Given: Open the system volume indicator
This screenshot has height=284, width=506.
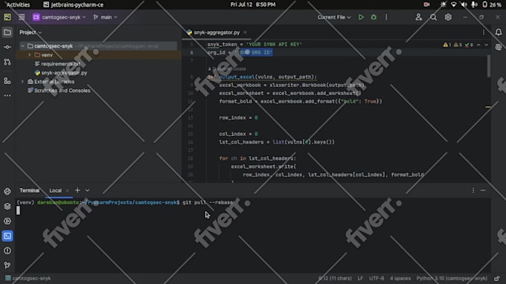Looking at the screenshot, I should [464, 4].
